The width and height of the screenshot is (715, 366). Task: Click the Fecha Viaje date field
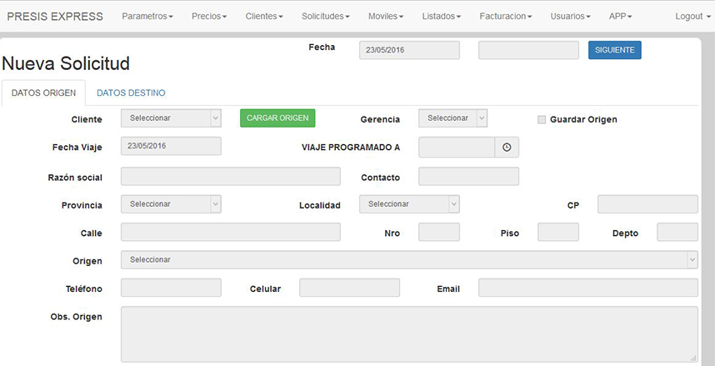171,146
